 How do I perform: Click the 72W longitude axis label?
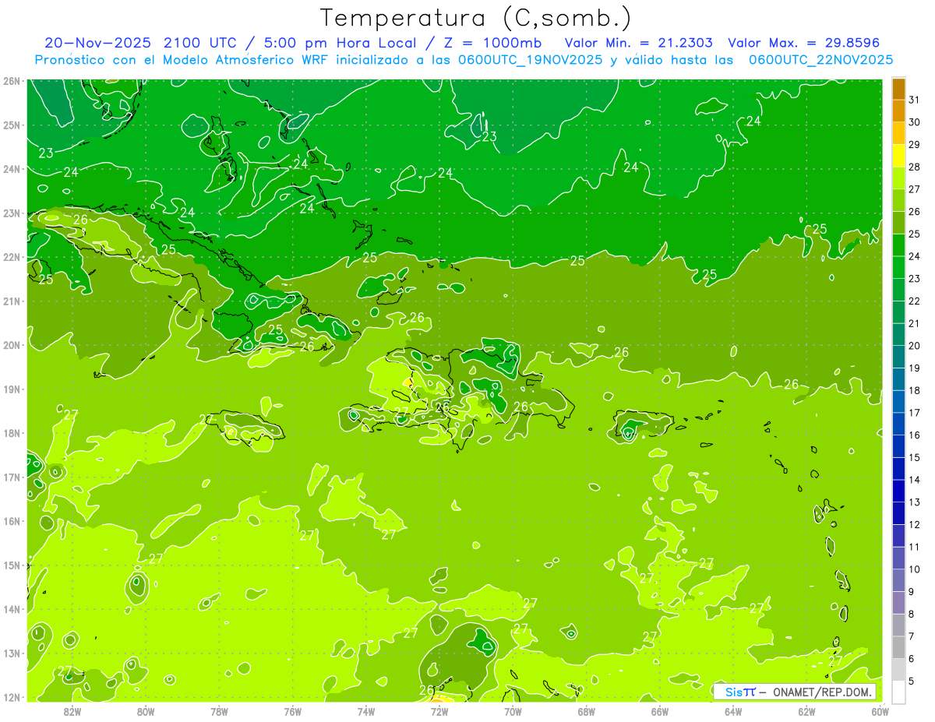[439, 711]
